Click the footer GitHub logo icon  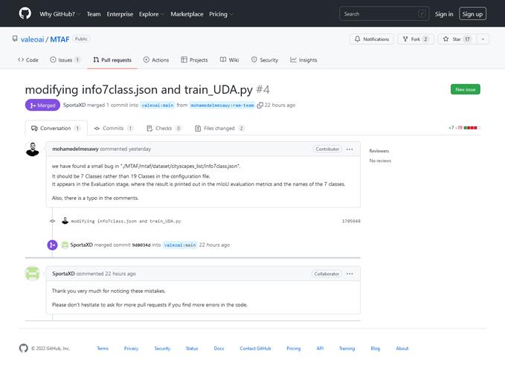(23, 348)
